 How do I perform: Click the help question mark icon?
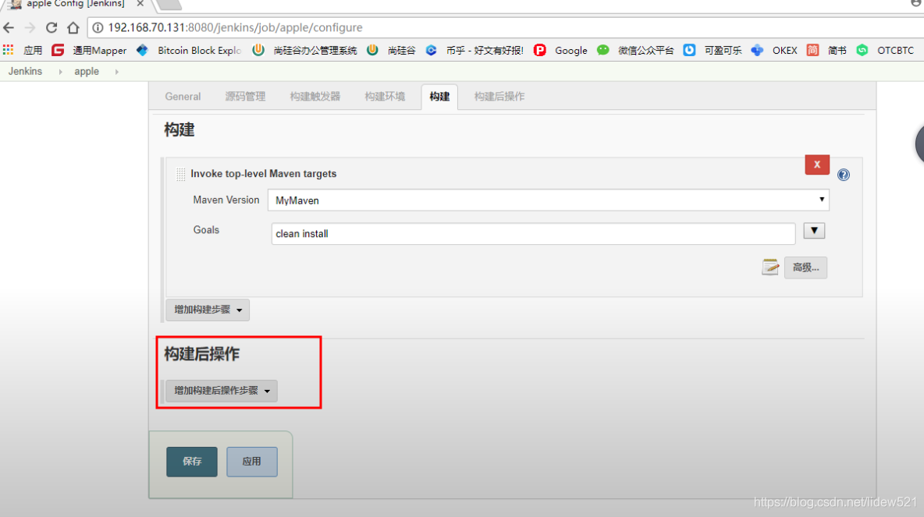pos(844,175)
